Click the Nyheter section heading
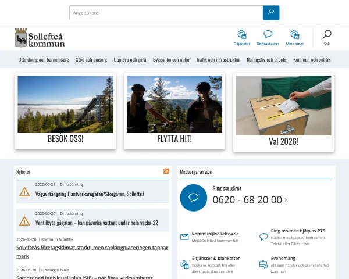 23,172
